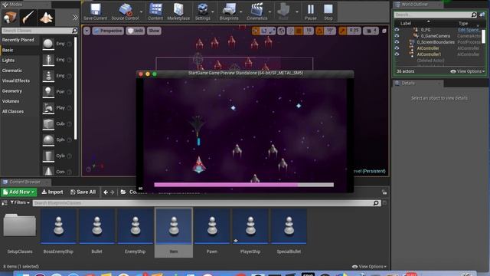Click the Build toolbar icon
490x276 pixels.
(x=283, y=12)
